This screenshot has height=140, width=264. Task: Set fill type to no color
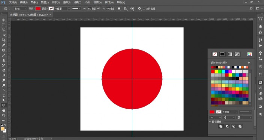(215, 54)
